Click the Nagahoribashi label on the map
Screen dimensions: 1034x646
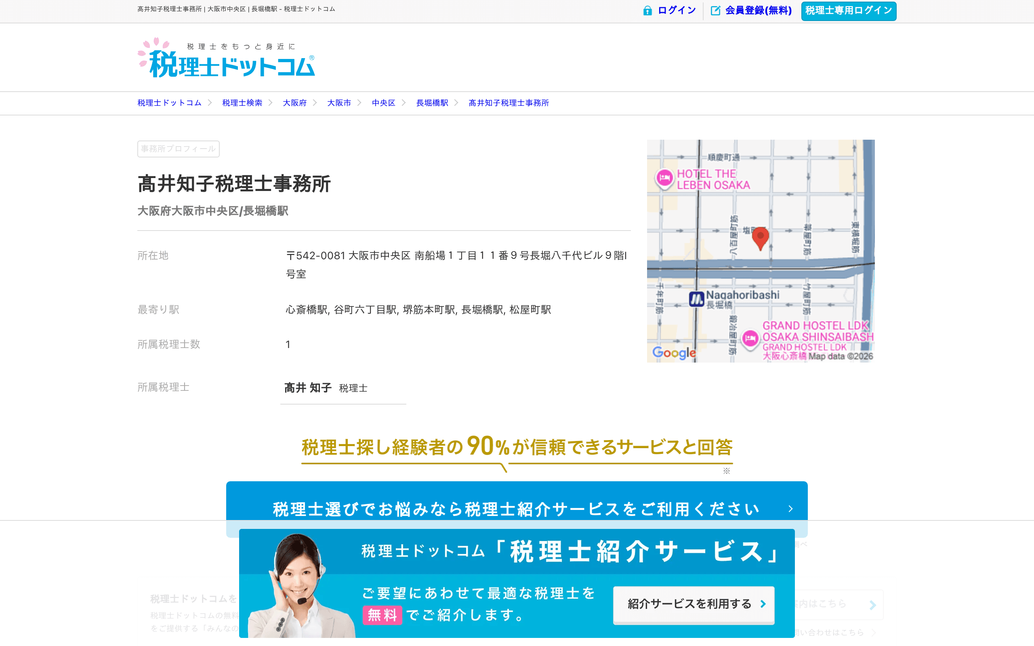[743, 295]
